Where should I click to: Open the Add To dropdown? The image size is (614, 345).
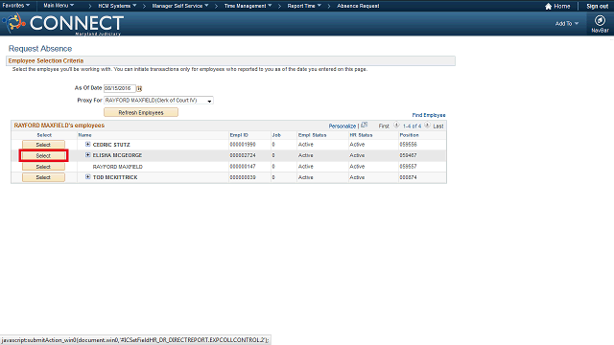click(x=567, y=23)
